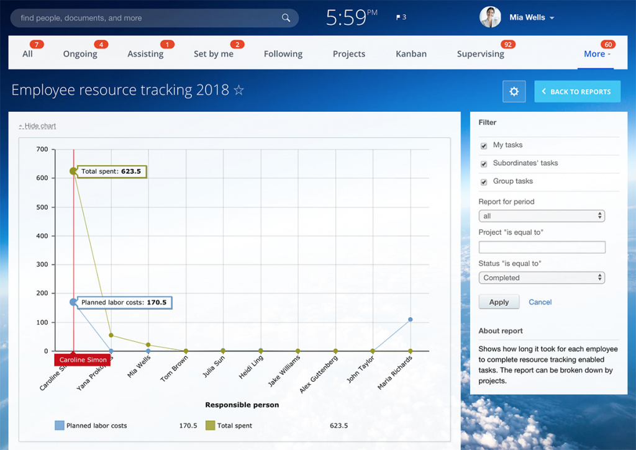Click Mia Wells profile avatar
The image size is (636, 450).
pyautogui.click(x=490, y=17)
